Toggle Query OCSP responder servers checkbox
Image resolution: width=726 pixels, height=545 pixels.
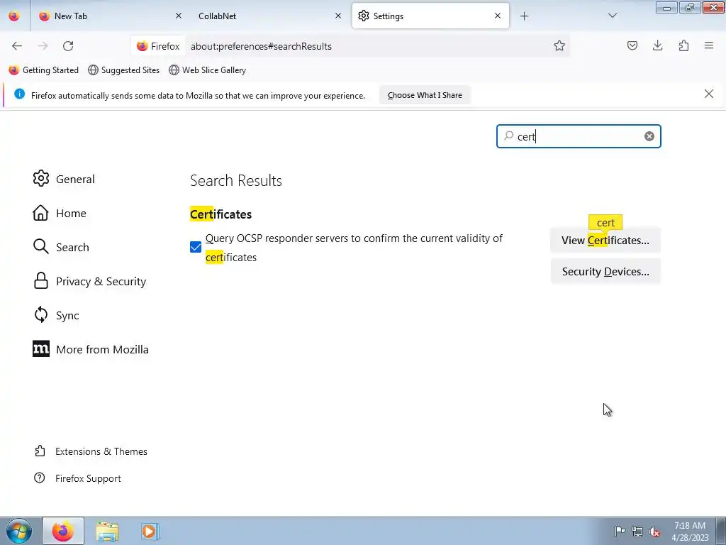(196, 247)
